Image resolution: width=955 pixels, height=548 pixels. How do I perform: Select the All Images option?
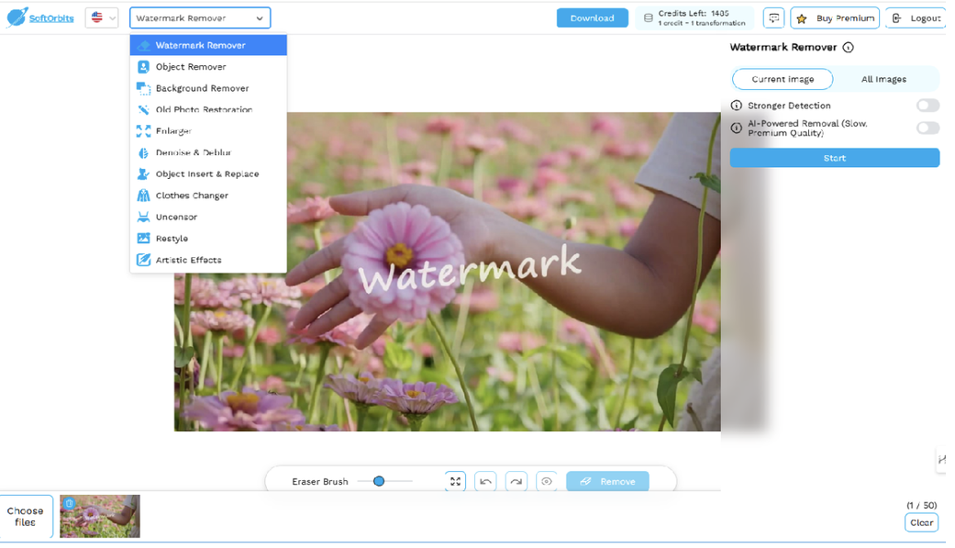click(x=883, y=79)
